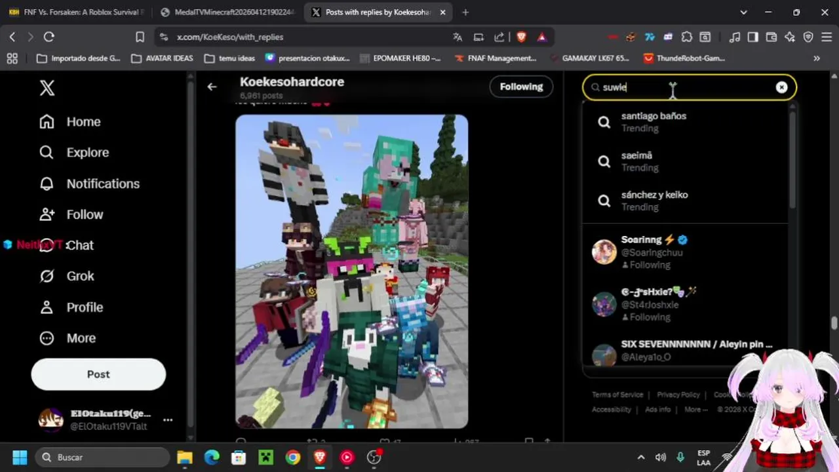This screenshot has width=839, height=472.
Task: Open the 'temu ideas' bookmark folder
Action: (x=229, y=58)
